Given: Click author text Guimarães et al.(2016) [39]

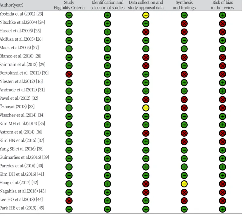Looking at the screenshot, I should pos(24,157).
